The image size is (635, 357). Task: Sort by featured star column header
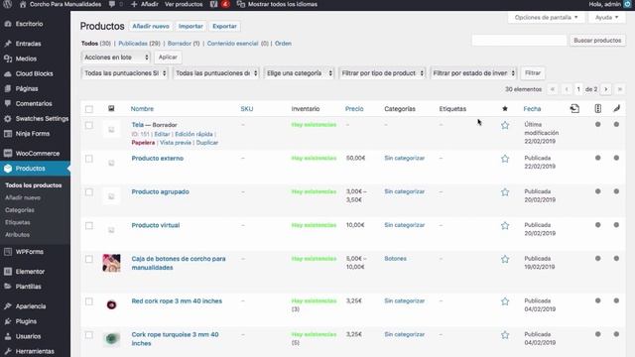505,108
